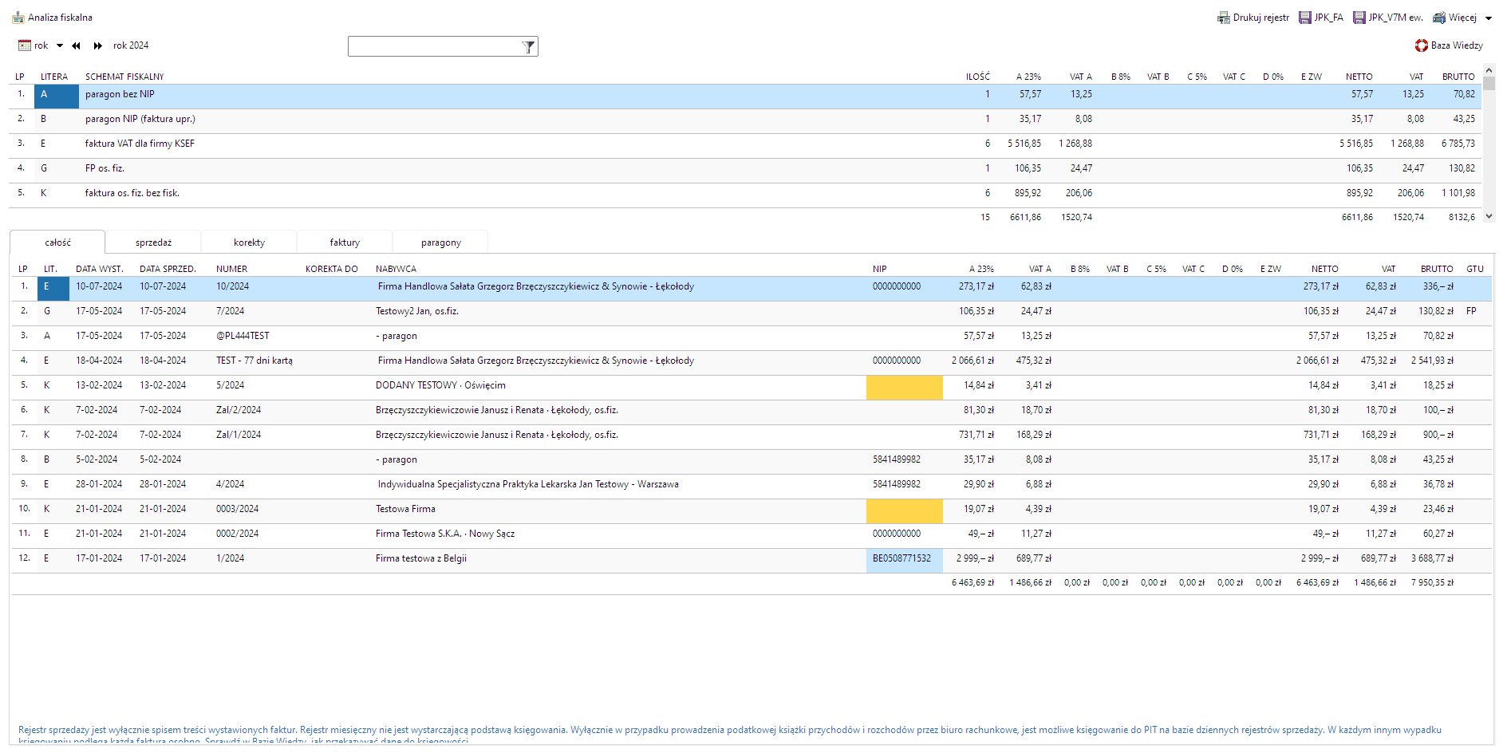Click the Więcej printer icon
The width and height of the screenshot is (1503, 753).
pyautogui.click(x=1439, y=18)
